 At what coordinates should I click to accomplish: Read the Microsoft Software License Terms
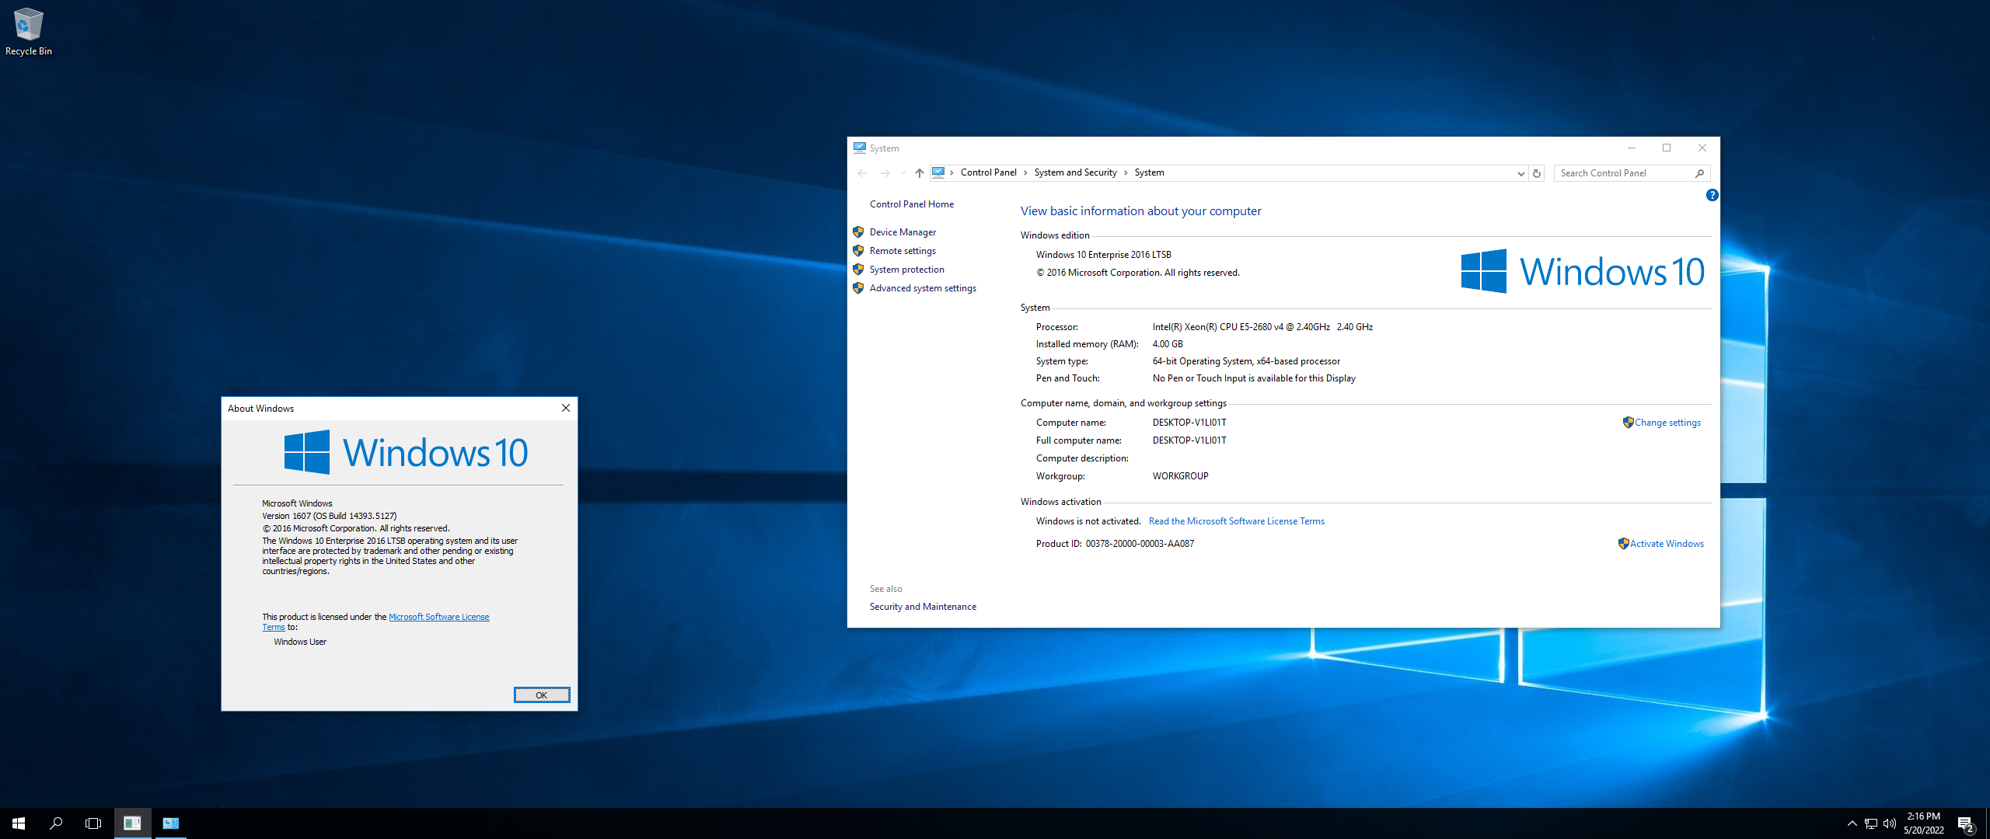[1236, 521]
